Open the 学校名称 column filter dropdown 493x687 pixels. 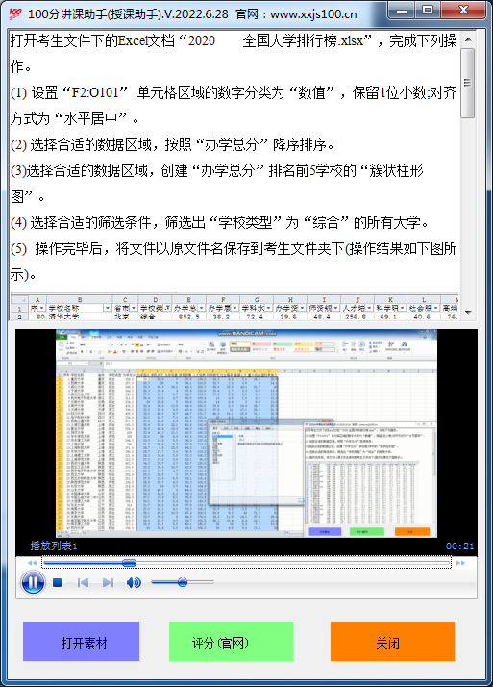(x=108, y=308)
